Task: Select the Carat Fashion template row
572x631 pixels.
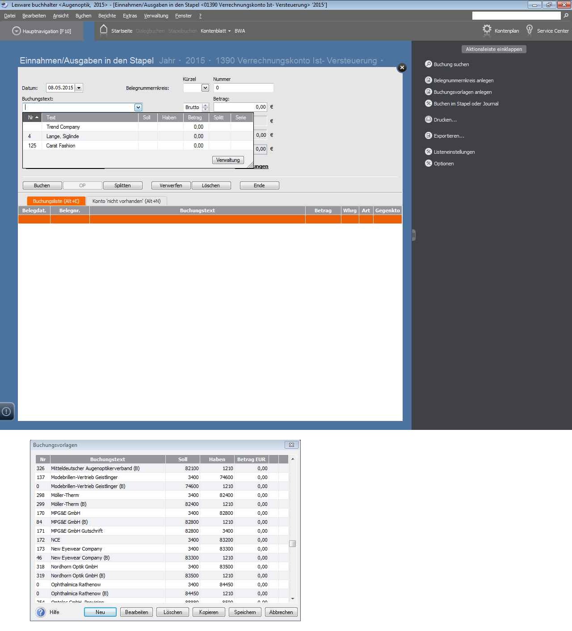Action: pyautogui.click(x=138, y=146)
